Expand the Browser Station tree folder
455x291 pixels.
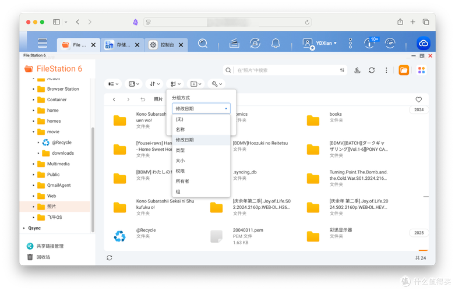point(33,89)
